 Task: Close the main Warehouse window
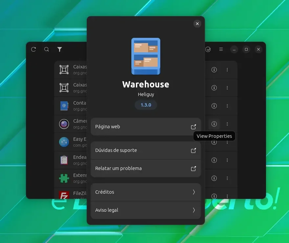258,49
